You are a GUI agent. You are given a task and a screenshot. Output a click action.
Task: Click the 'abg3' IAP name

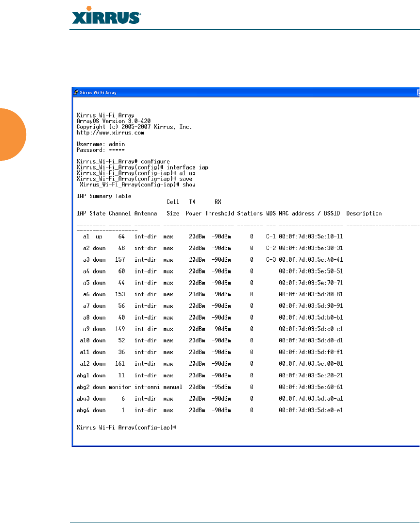click(83, 399)
